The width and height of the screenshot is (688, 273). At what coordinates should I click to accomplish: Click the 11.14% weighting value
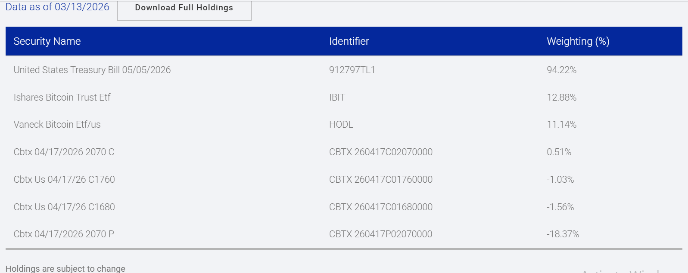pos(561,125)
